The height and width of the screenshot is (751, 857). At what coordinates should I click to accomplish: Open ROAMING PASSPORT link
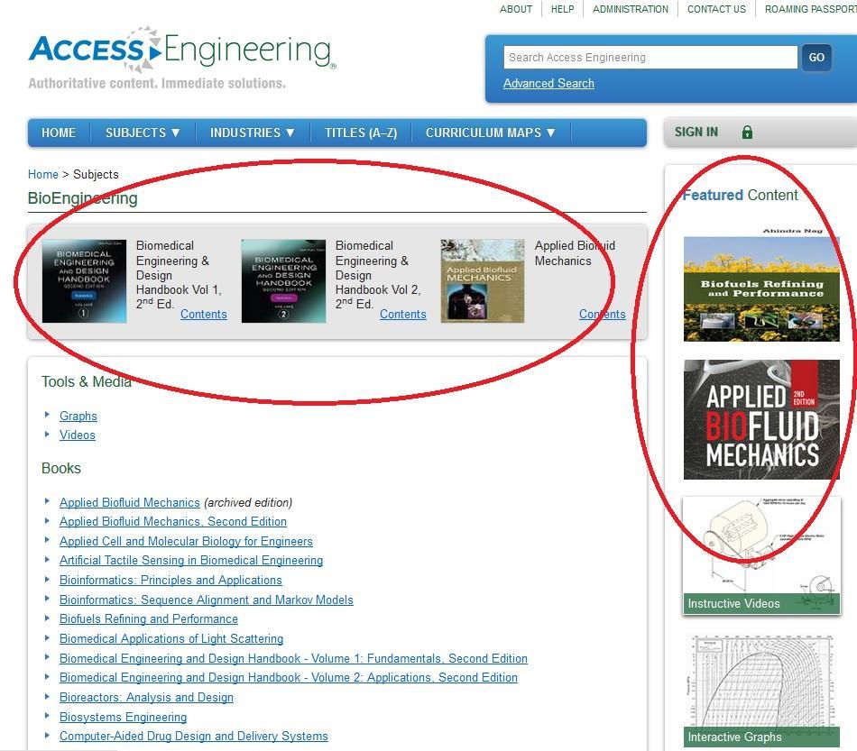pyautogui.click(x=811, y=9)
